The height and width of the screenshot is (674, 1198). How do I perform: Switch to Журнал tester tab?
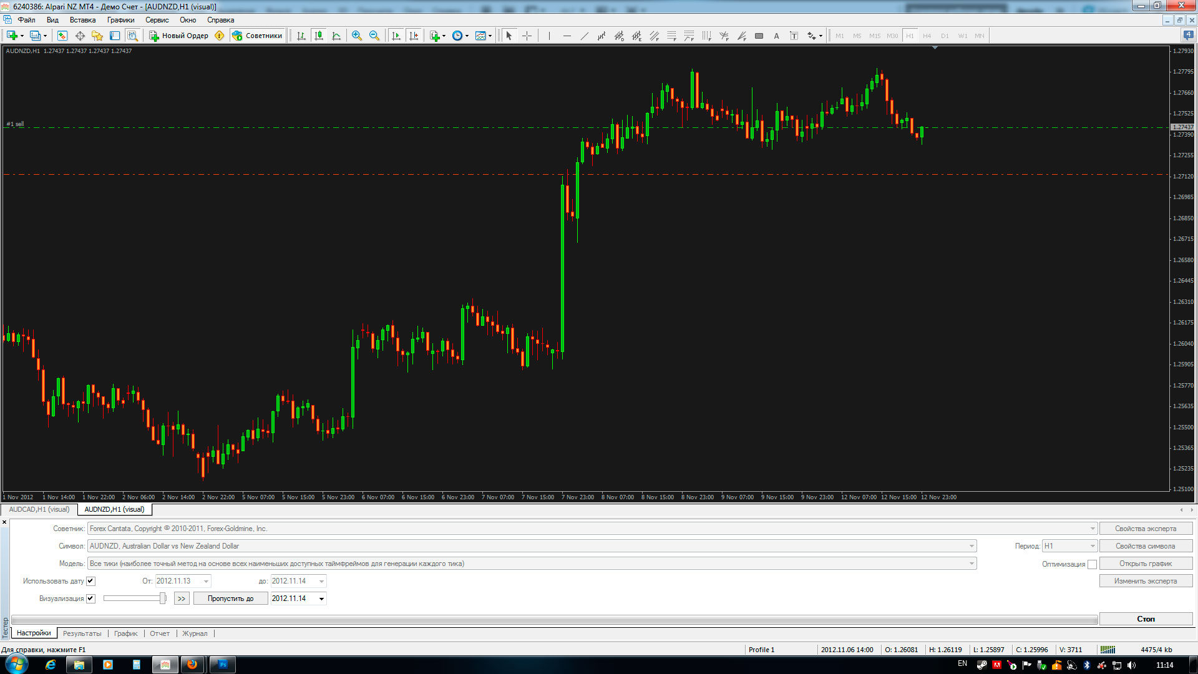[195, 633]
